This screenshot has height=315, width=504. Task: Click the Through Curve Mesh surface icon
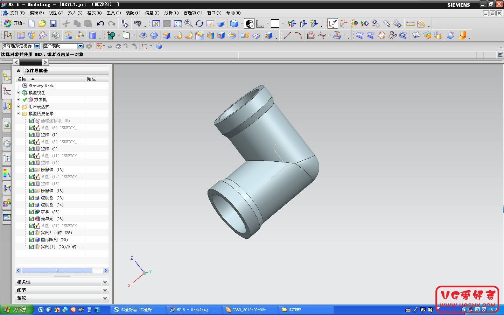point(371,35)
